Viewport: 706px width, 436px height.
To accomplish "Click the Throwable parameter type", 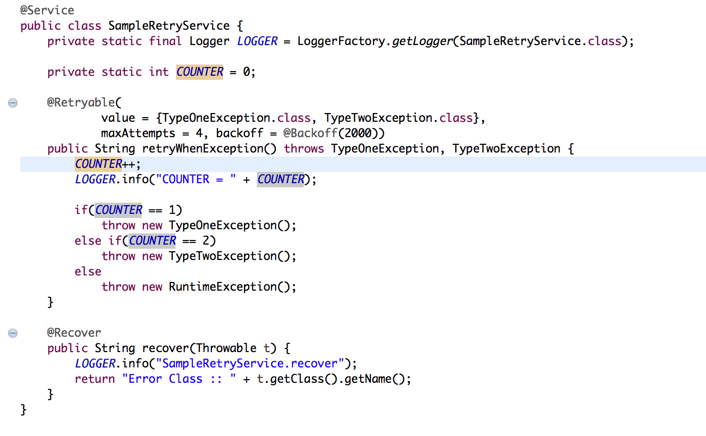I will pyautogui.click(x=226, y=348).
